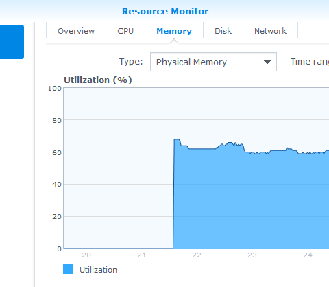Click the 23 marker on the time axis
Viewport: 329px width, 287px height.
(252, 255)
